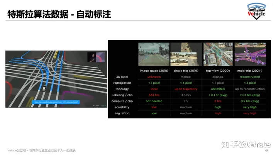278x156 pixels.
Task: Click the Vehicle公众号 footer text
Action: (41, 150)
